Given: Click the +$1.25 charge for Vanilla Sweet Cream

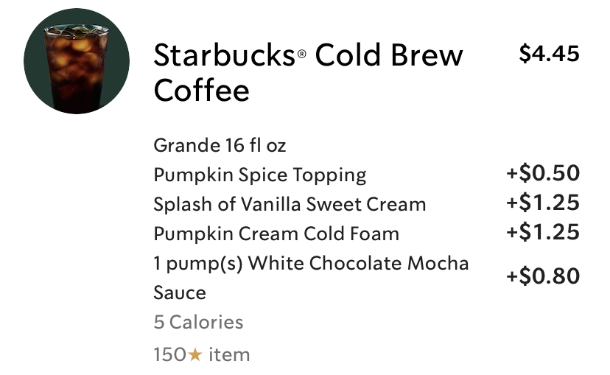Looking at the screenshot, I should point(543,203).
